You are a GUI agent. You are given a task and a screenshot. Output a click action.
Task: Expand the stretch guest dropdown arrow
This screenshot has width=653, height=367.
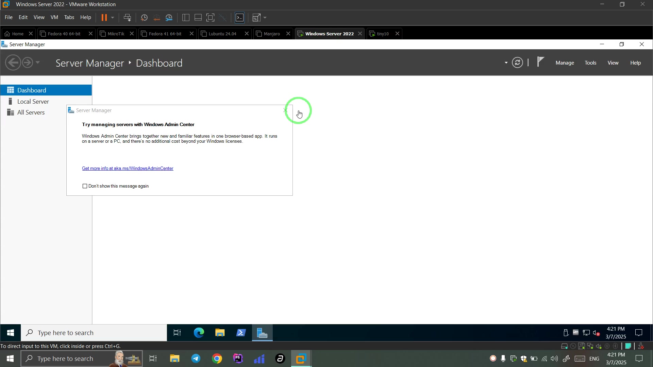265,18
